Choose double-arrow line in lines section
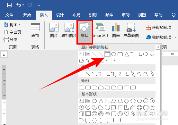This screenshot has width=178, height=125. tap(94, 74)
